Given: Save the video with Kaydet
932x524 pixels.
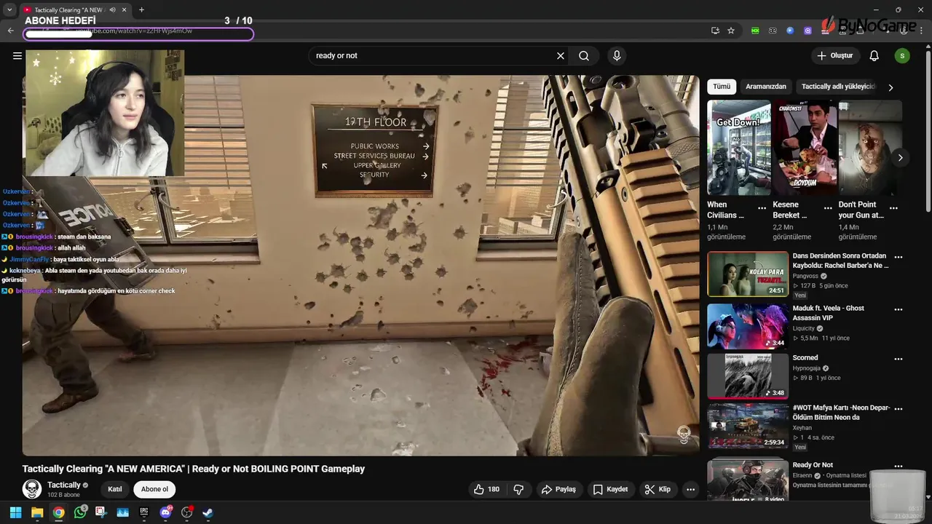Looking at the screenshot, I should [x=610, y=489].
